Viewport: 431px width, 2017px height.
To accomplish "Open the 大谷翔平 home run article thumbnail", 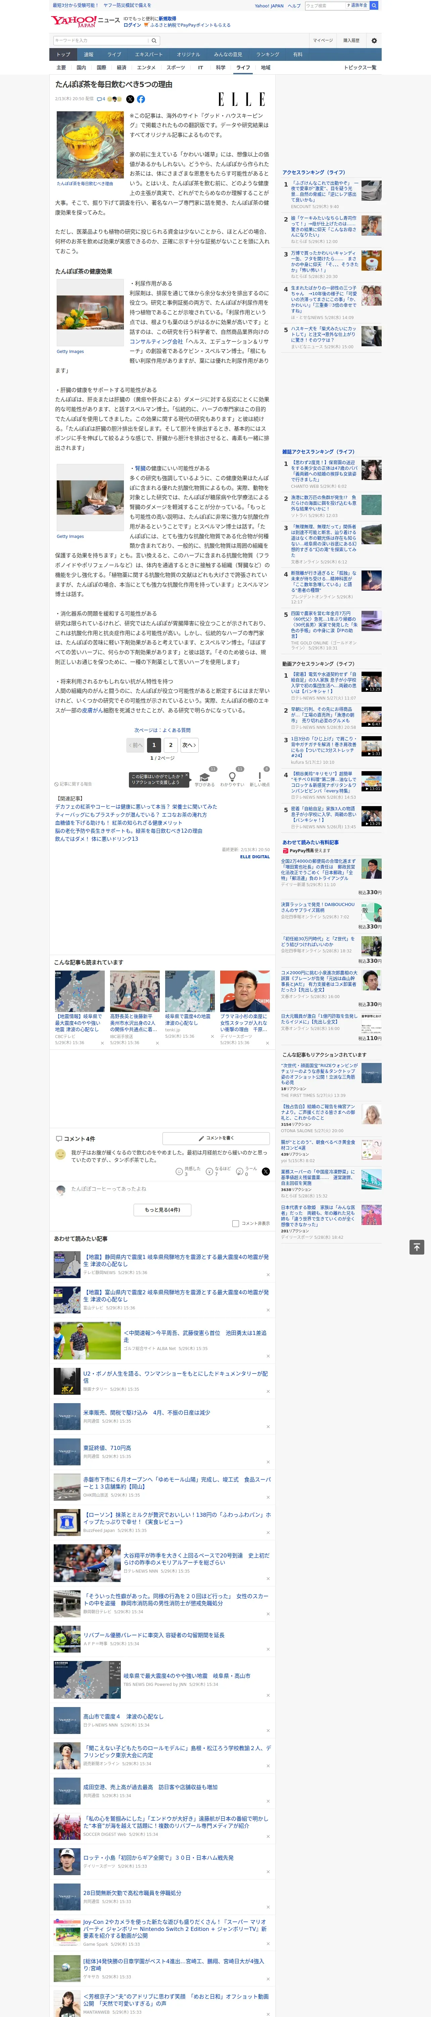I will [87, 1563].
